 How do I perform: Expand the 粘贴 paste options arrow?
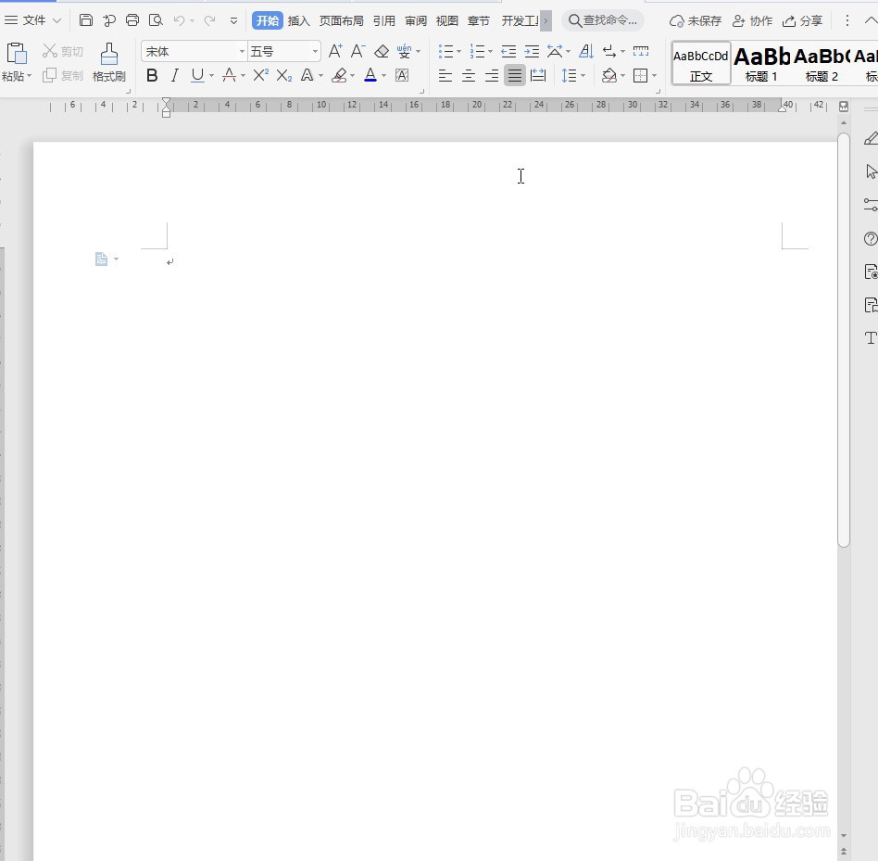point(29,76)
